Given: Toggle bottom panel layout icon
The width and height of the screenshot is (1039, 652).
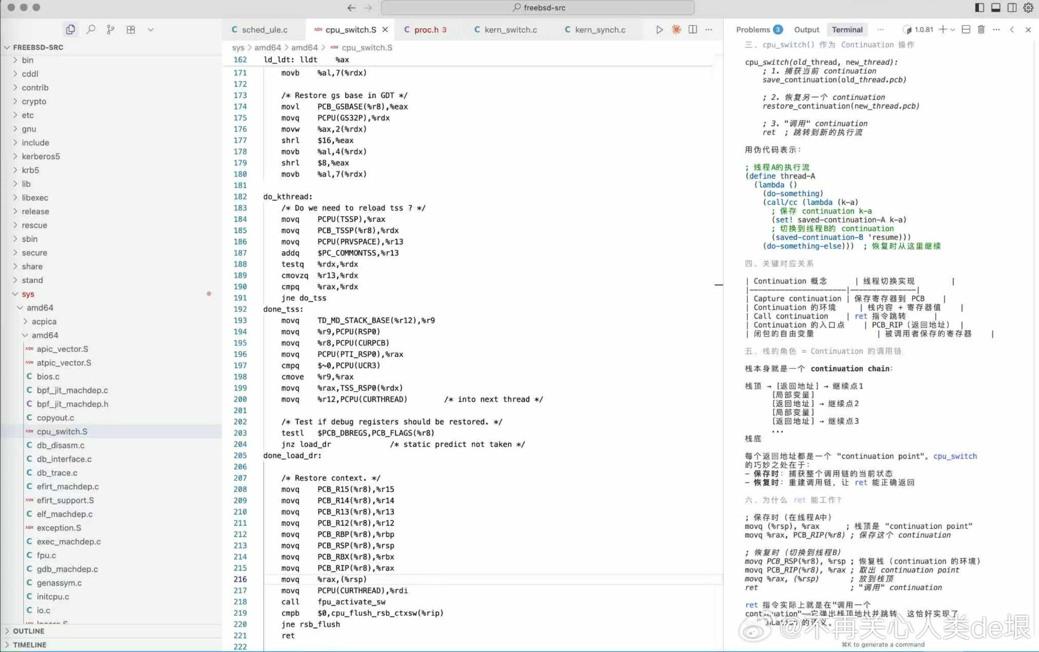Looking at the screenshot, I should pos(995,7).
